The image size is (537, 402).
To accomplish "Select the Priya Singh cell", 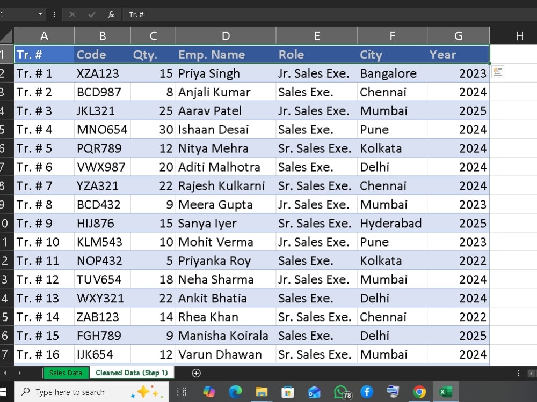I will (226, 73).
